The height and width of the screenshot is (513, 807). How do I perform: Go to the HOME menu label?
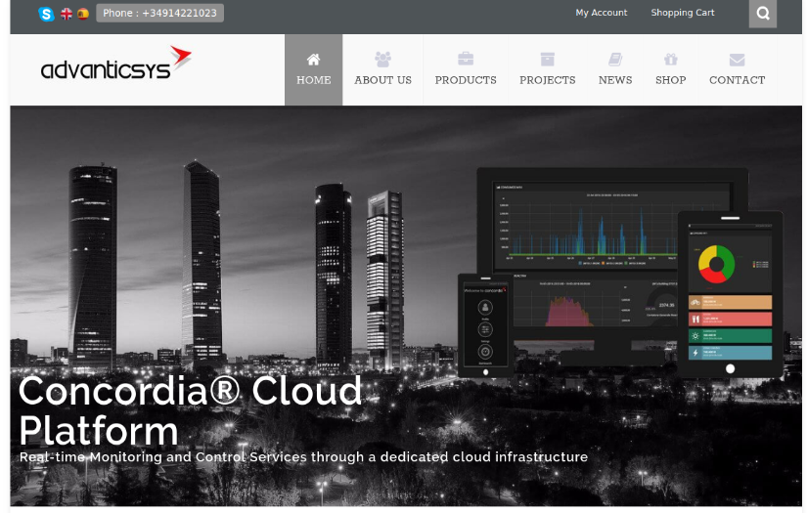coord(313,80)
